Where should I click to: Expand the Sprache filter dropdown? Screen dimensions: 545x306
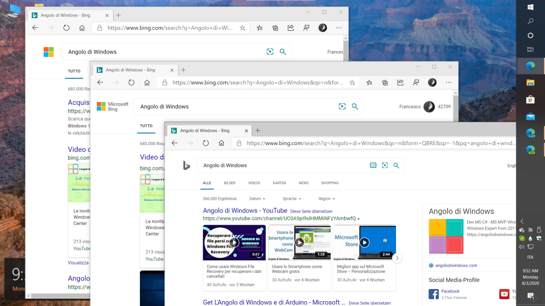point(292,199)
